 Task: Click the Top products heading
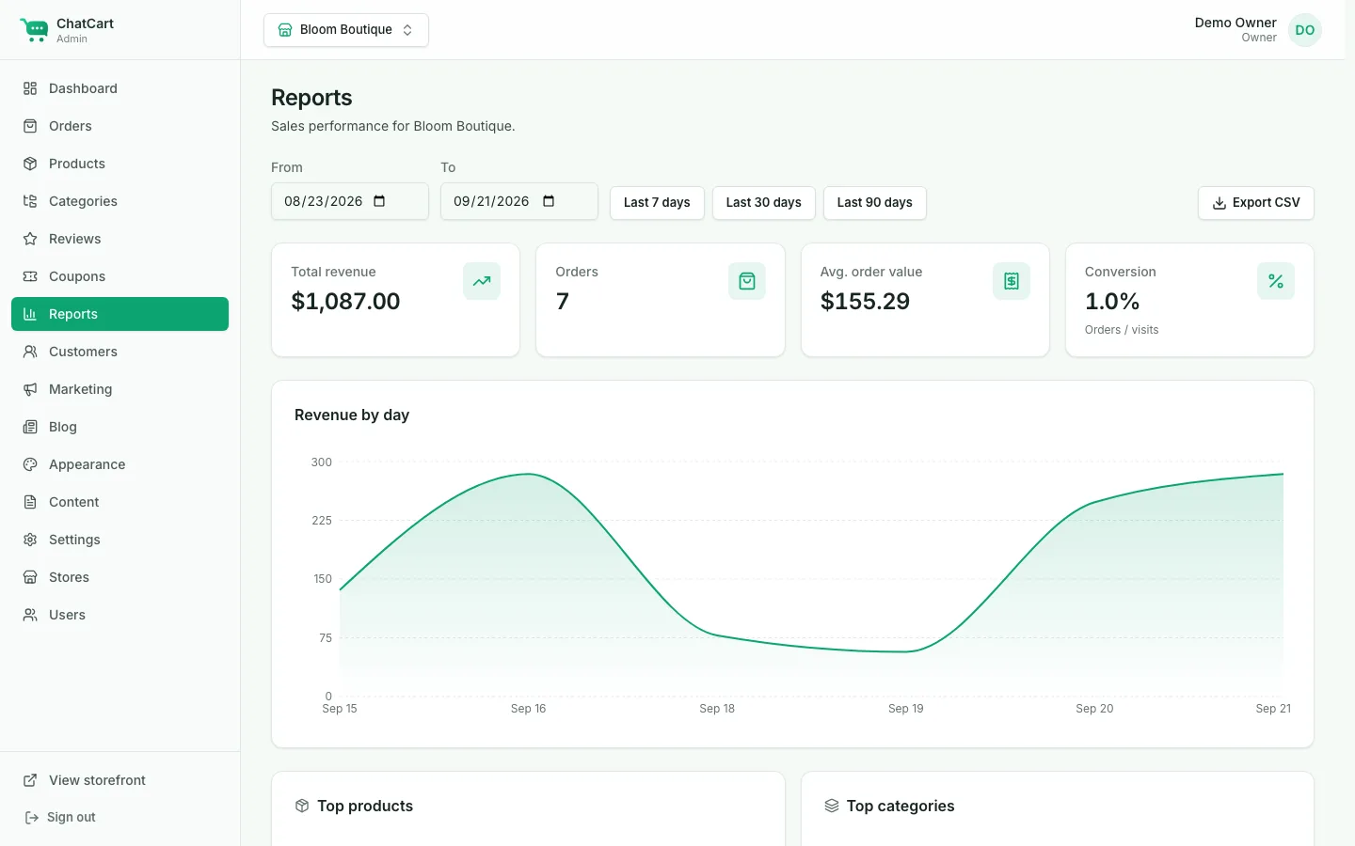pyautogui.click(x=365, y=807)
